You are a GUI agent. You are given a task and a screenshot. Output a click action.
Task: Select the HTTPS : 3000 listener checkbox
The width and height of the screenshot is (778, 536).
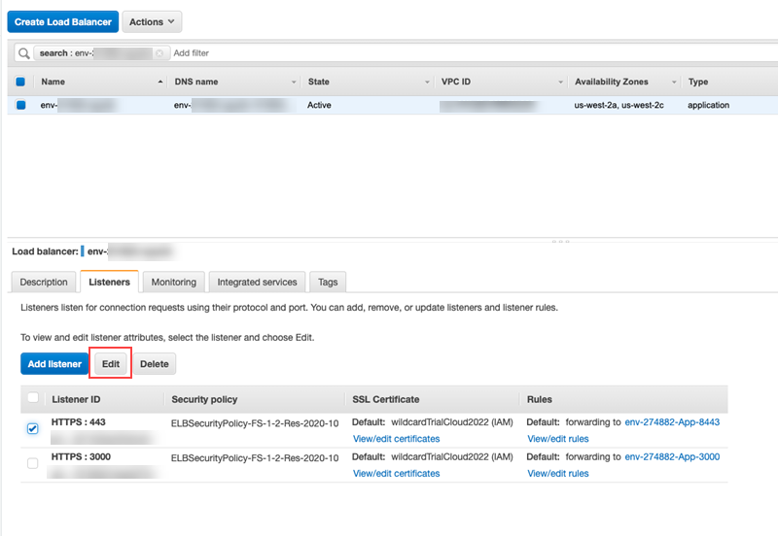(x=33, y=463)
